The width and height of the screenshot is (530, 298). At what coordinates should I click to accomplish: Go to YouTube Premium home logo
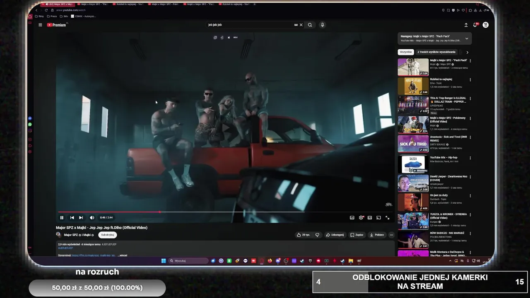click(56, 25)
